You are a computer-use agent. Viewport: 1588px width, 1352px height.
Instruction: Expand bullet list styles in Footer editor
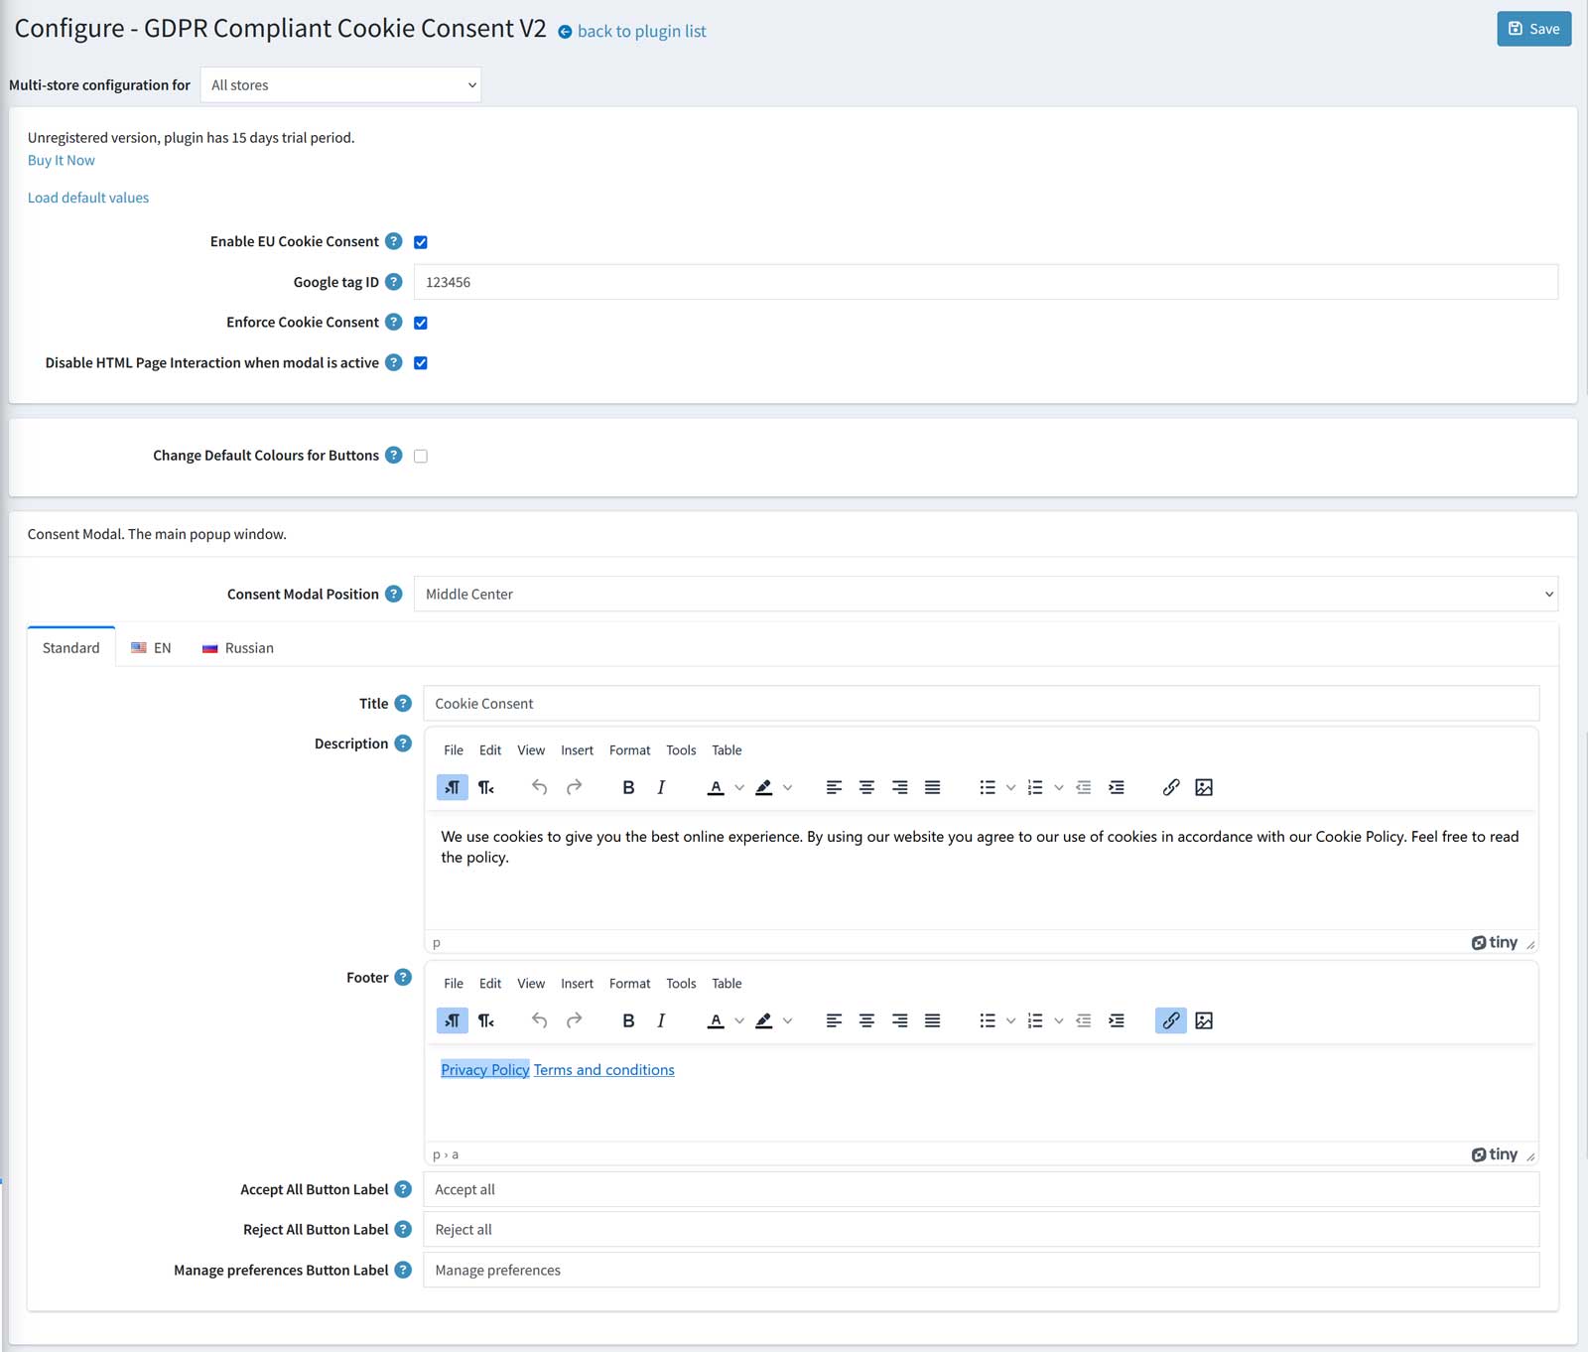click(1010, 1020)
